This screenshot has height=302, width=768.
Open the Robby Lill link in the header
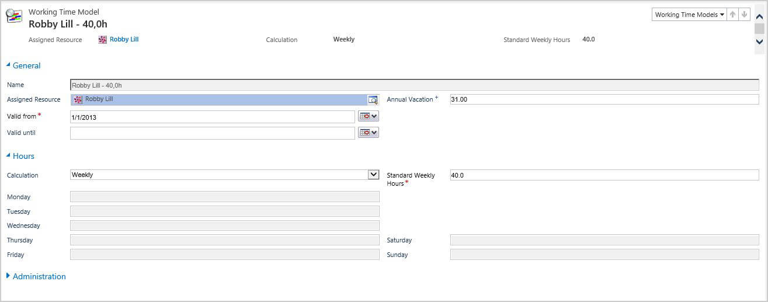click(x=124, y=40)
